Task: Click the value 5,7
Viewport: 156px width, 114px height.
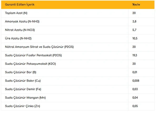Action: coord(134,30)
